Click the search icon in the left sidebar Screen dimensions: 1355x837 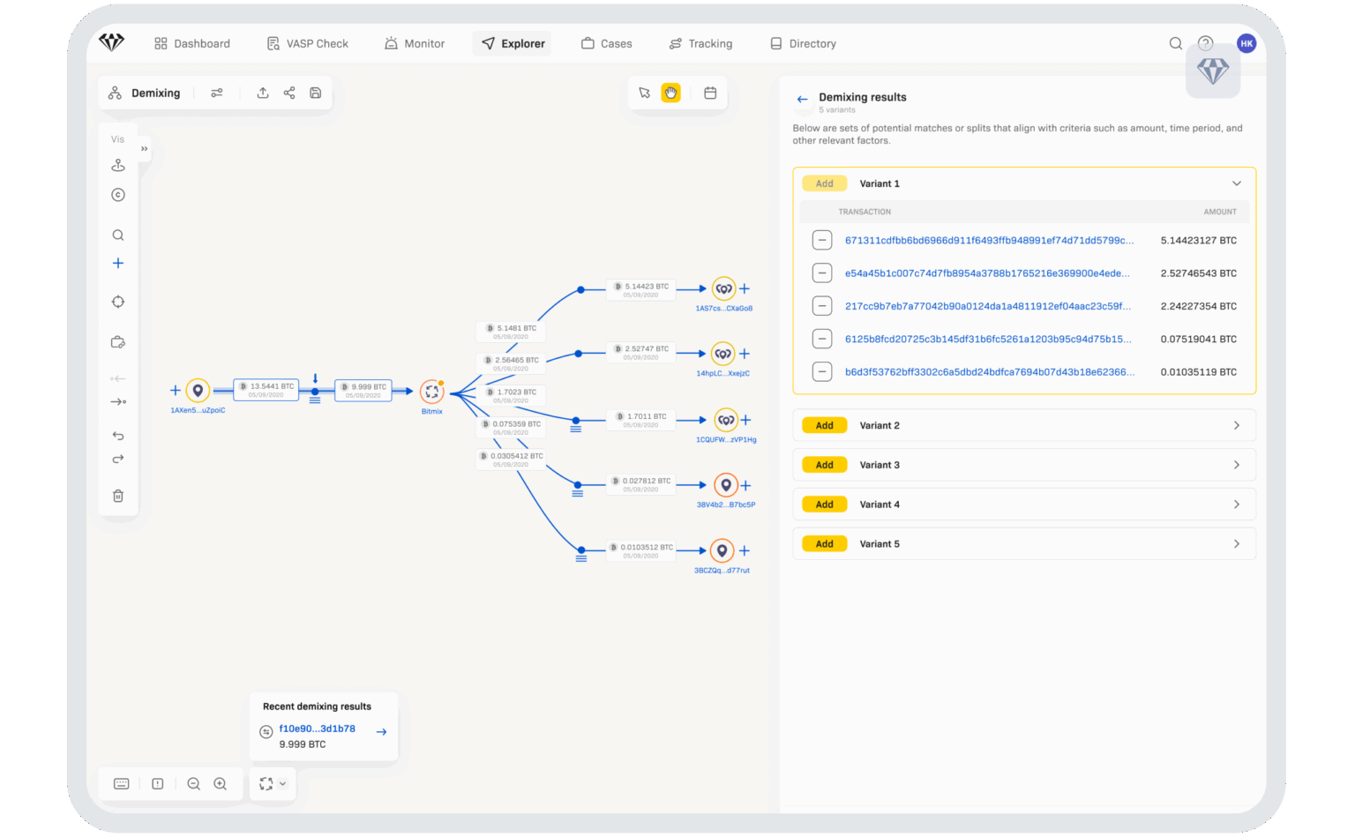pyautogui.click(x=118, y=235)
